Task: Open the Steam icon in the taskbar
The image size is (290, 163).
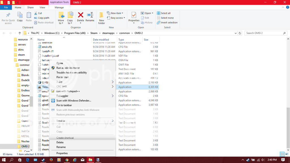Action: click(43, 160)
